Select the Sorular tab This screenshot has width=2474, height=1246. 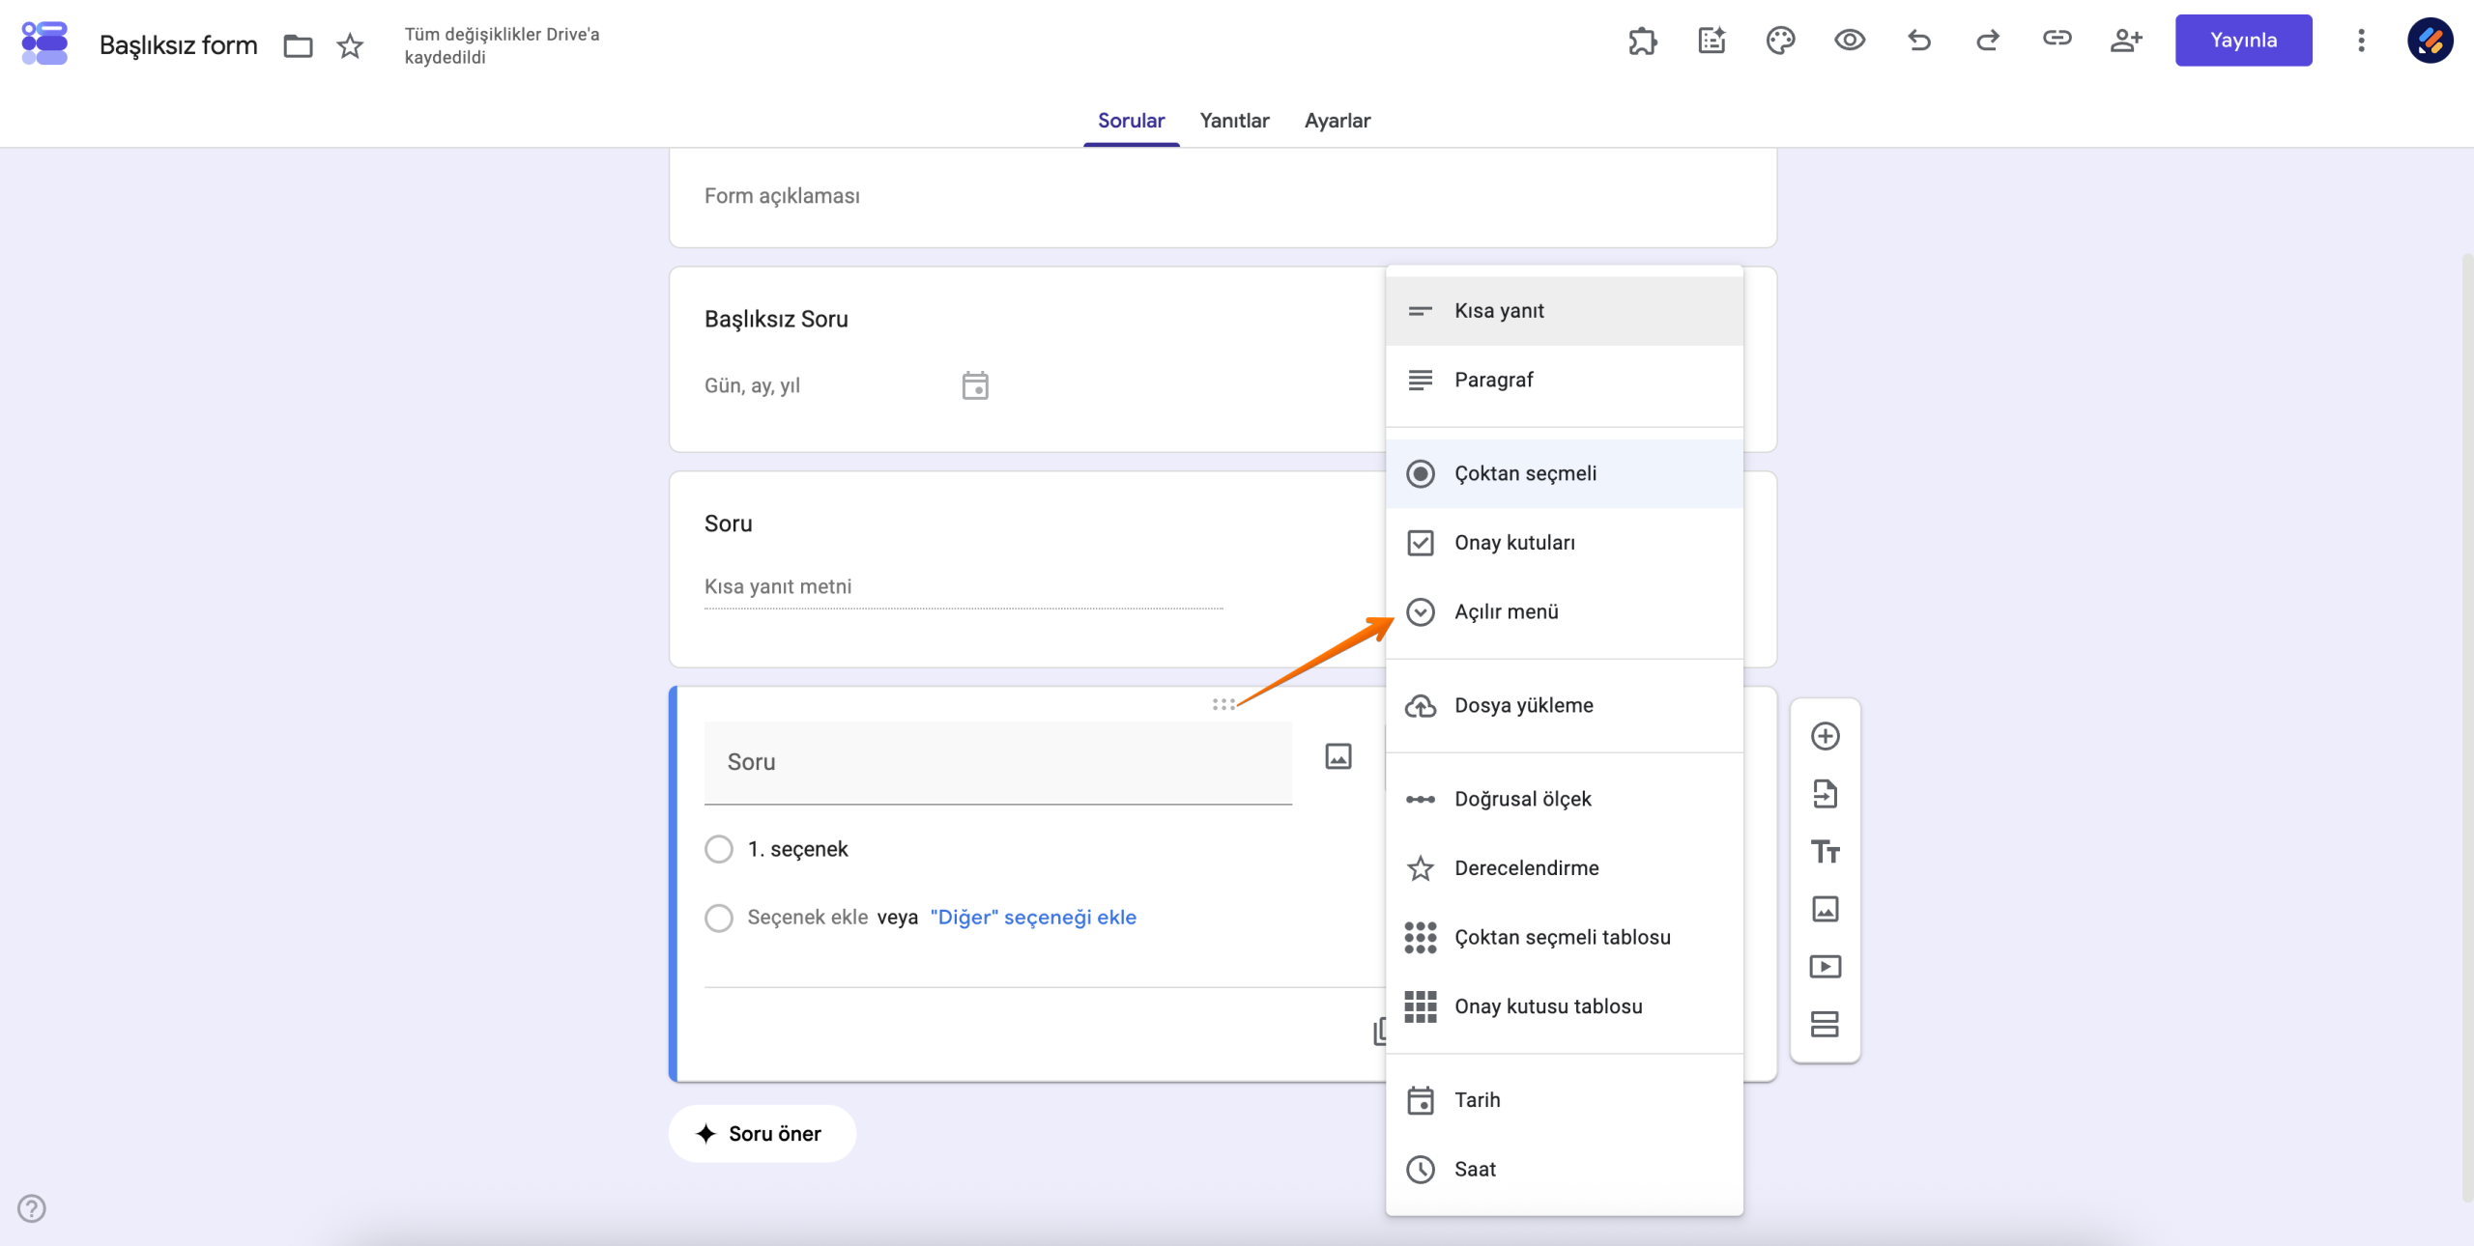[1131, 121]
